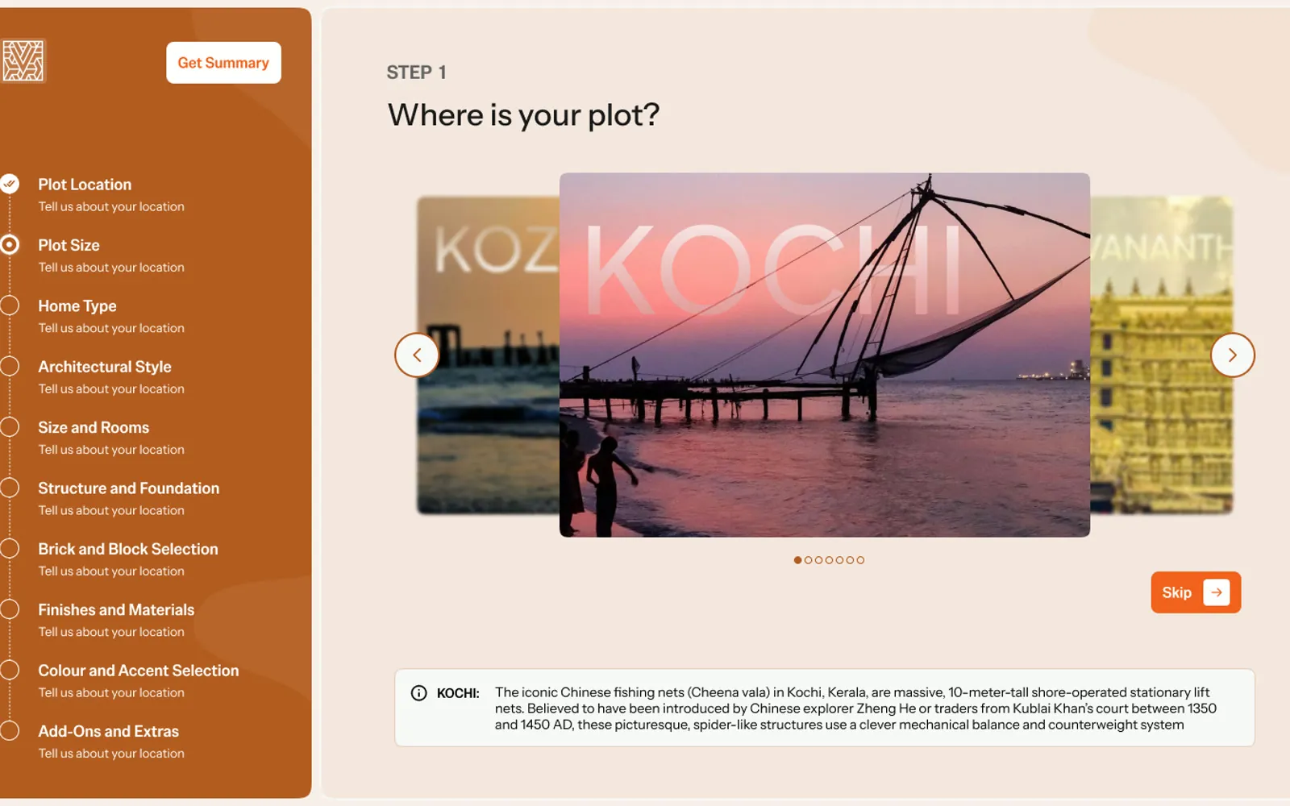
Task: Select the Thiruvananthapuram image card on right
Action: click(1162, 355)
